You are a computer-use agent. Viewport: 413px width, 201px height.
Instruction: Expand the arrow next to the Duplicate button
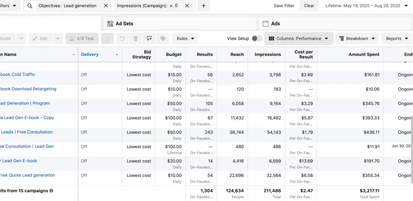pyautogui.click(x=21, y=39)
